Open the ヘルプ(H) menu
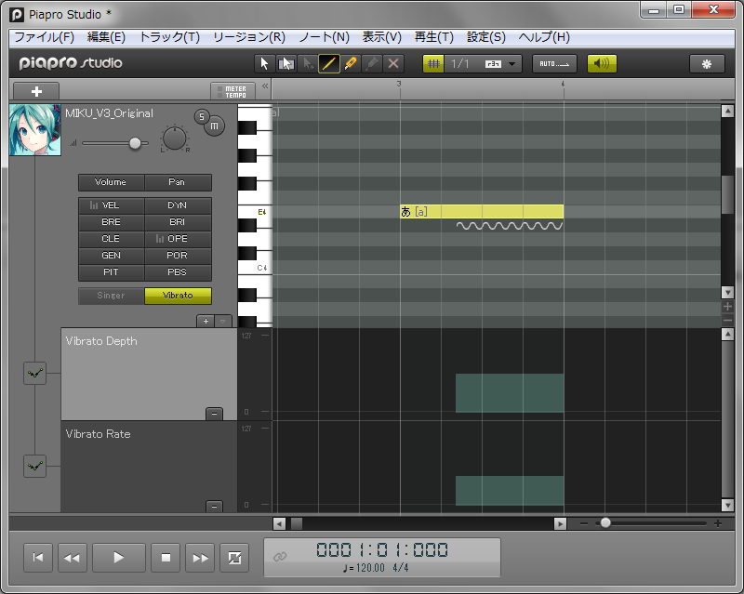This screenshot has width=744, height=594. point(544,37)
